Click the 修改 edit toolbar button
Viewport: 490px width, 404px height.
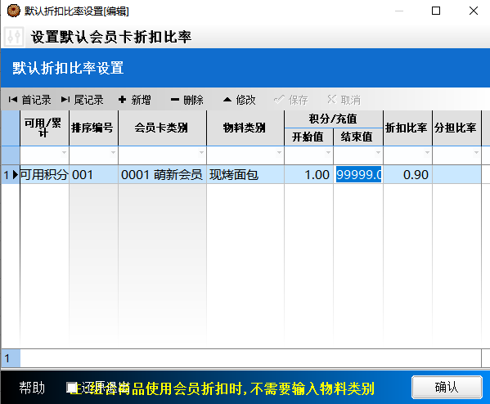tap(240, 100)
